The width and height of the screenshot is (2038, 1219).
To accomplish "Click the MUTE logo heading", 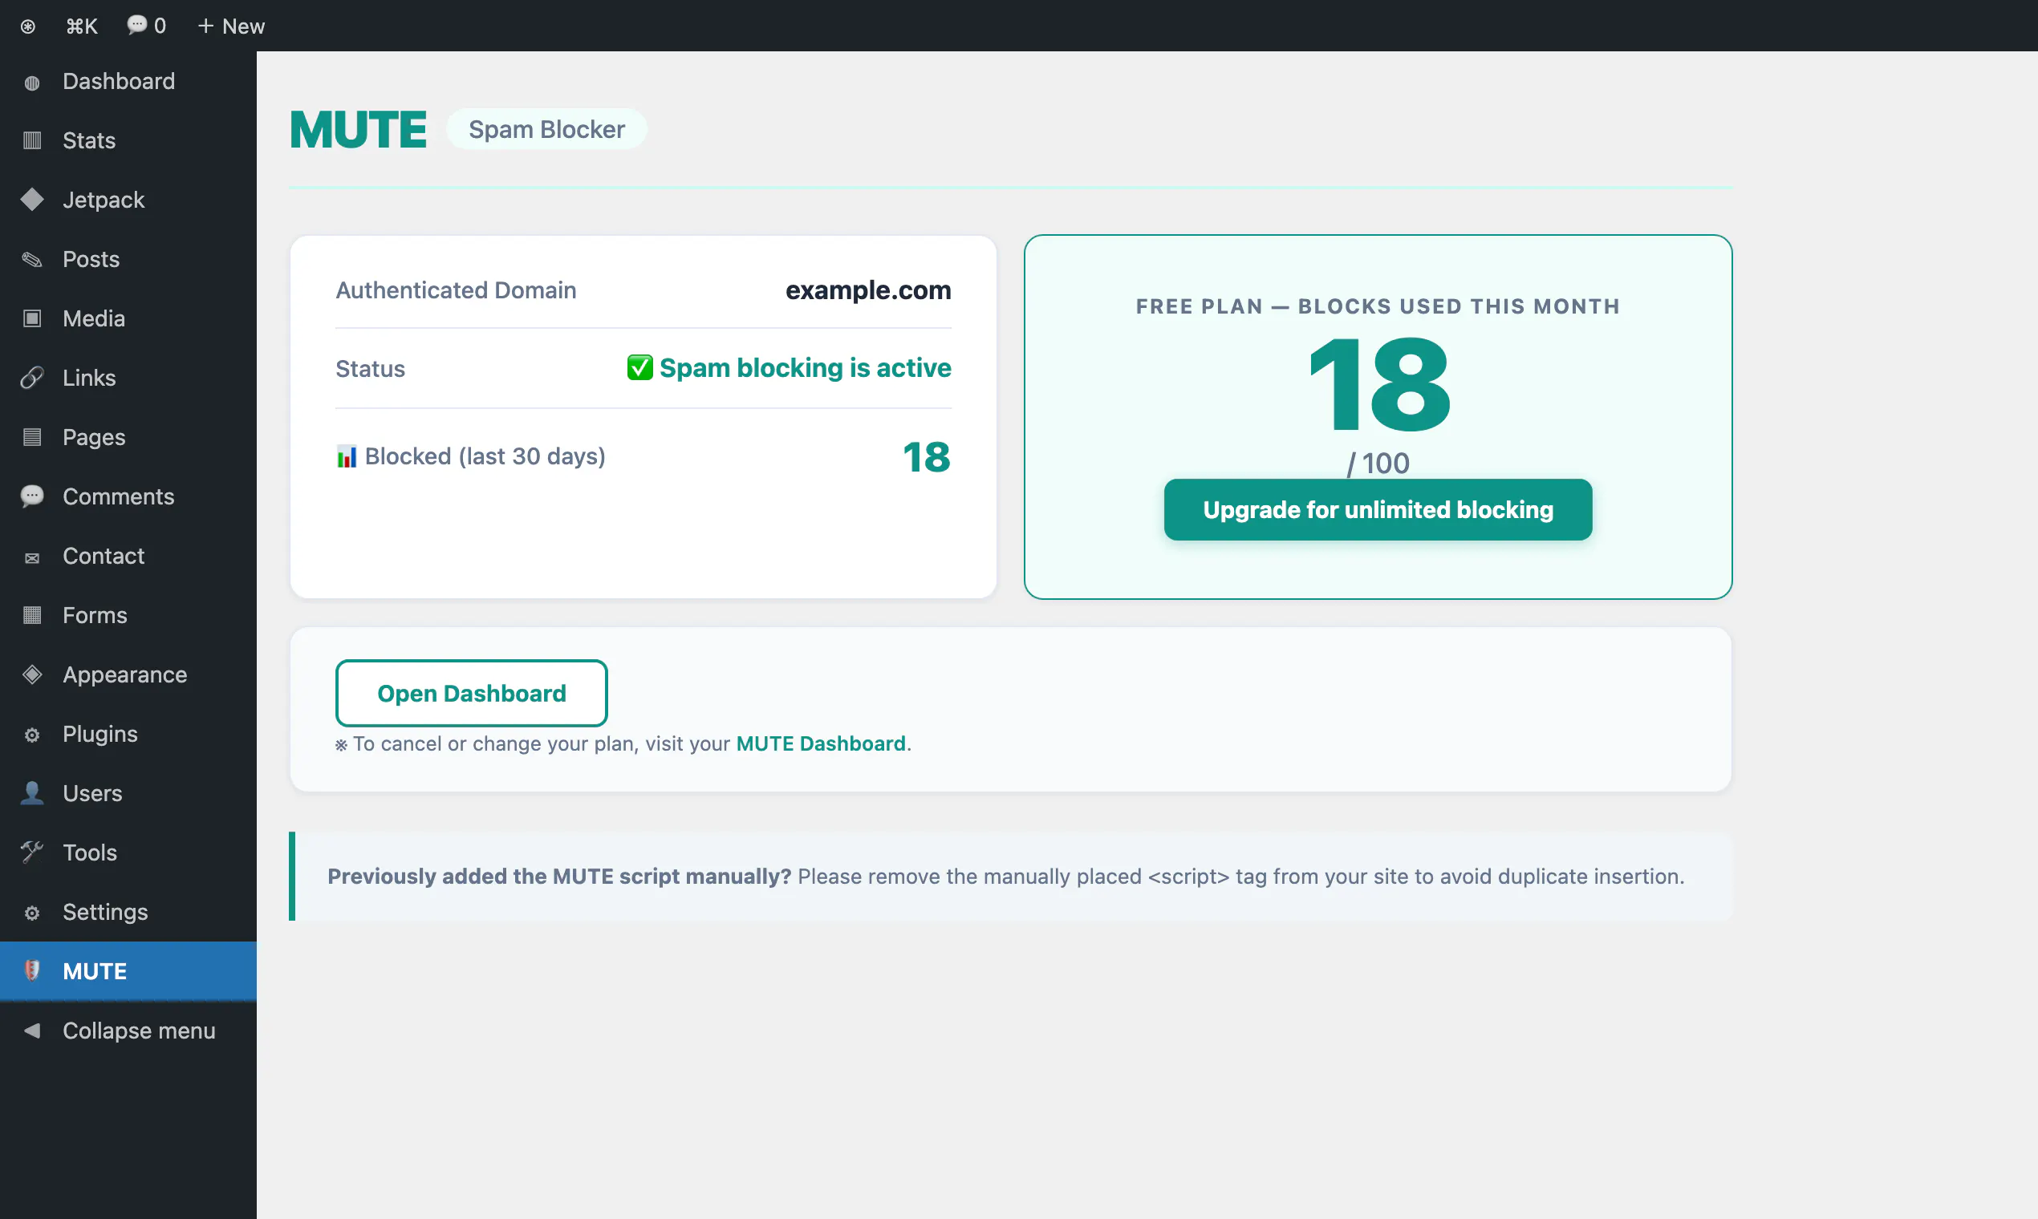I will click(359, 130).
